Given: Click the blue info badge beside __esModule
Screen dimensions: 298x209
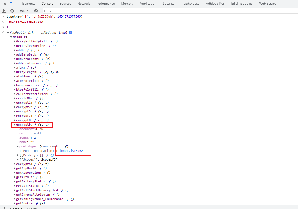Looking at the screenshot, I should click(71, 33).
